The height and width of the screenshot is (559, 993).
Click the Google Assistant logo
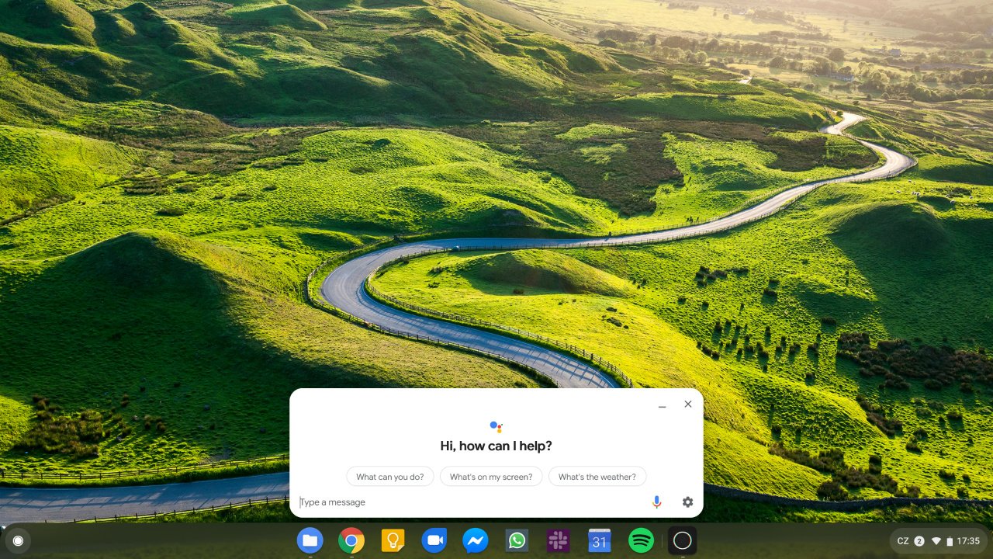click(x=496, y=426)
